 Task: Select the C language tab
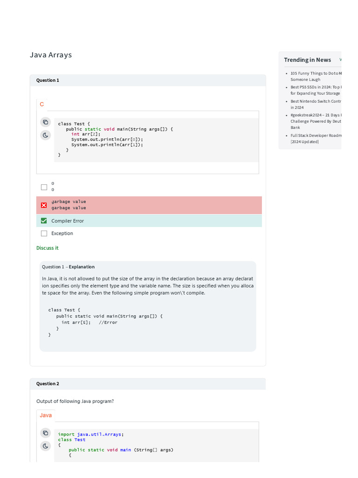[x=42, y=105]
